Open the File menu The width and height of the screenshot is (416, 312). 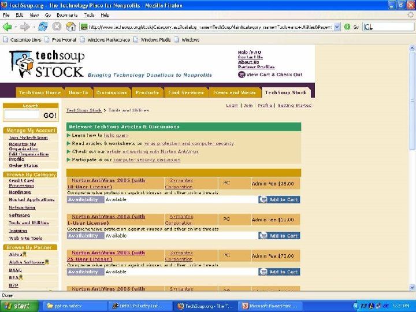6,15
